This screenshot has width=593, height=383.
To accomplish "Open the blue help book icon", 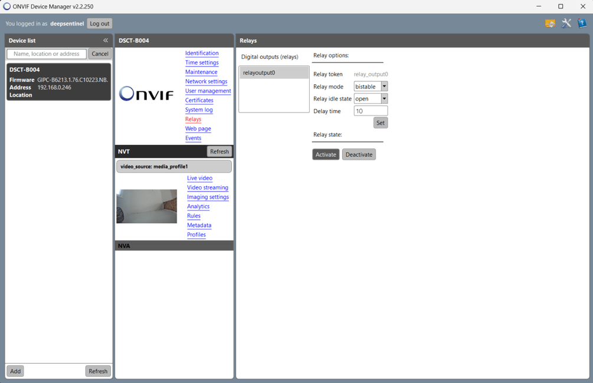I will (582, 24).
